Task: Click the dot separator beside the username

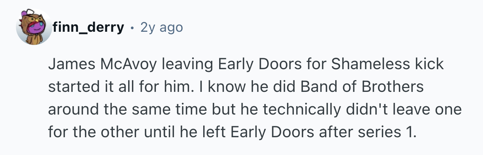Action: point(132,28)
